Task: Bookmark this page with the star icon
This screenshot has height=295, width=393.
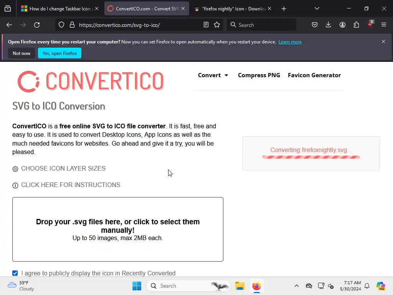Action: tap(217, 25)
